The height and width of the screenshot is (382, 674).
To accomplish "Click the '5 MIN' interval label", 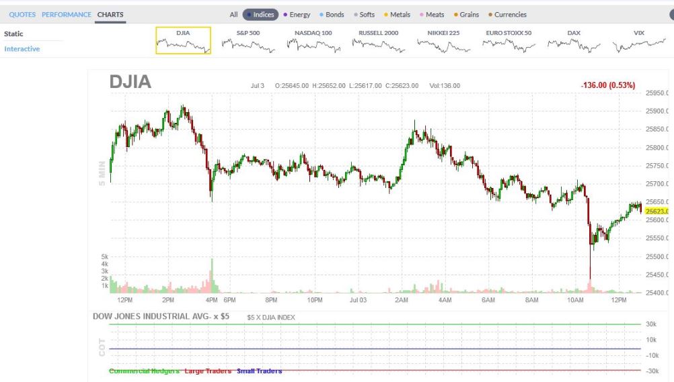I will [x=102, y=173].
